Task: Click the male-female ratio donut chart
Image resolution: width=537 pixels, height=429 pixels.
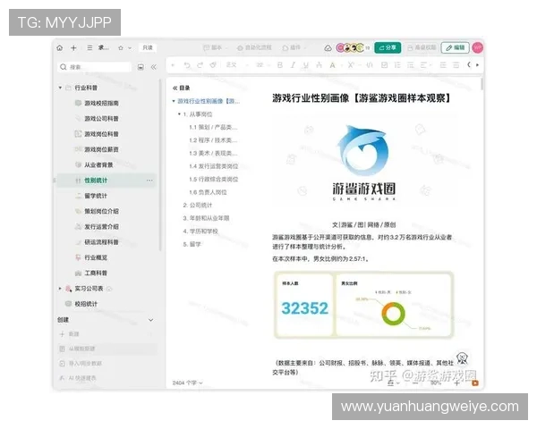Action: point(393,314)
